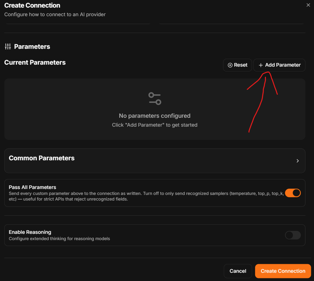314x281 pixels.
Task: Click the Enable Reasoning label text
Action: point(30,232)
